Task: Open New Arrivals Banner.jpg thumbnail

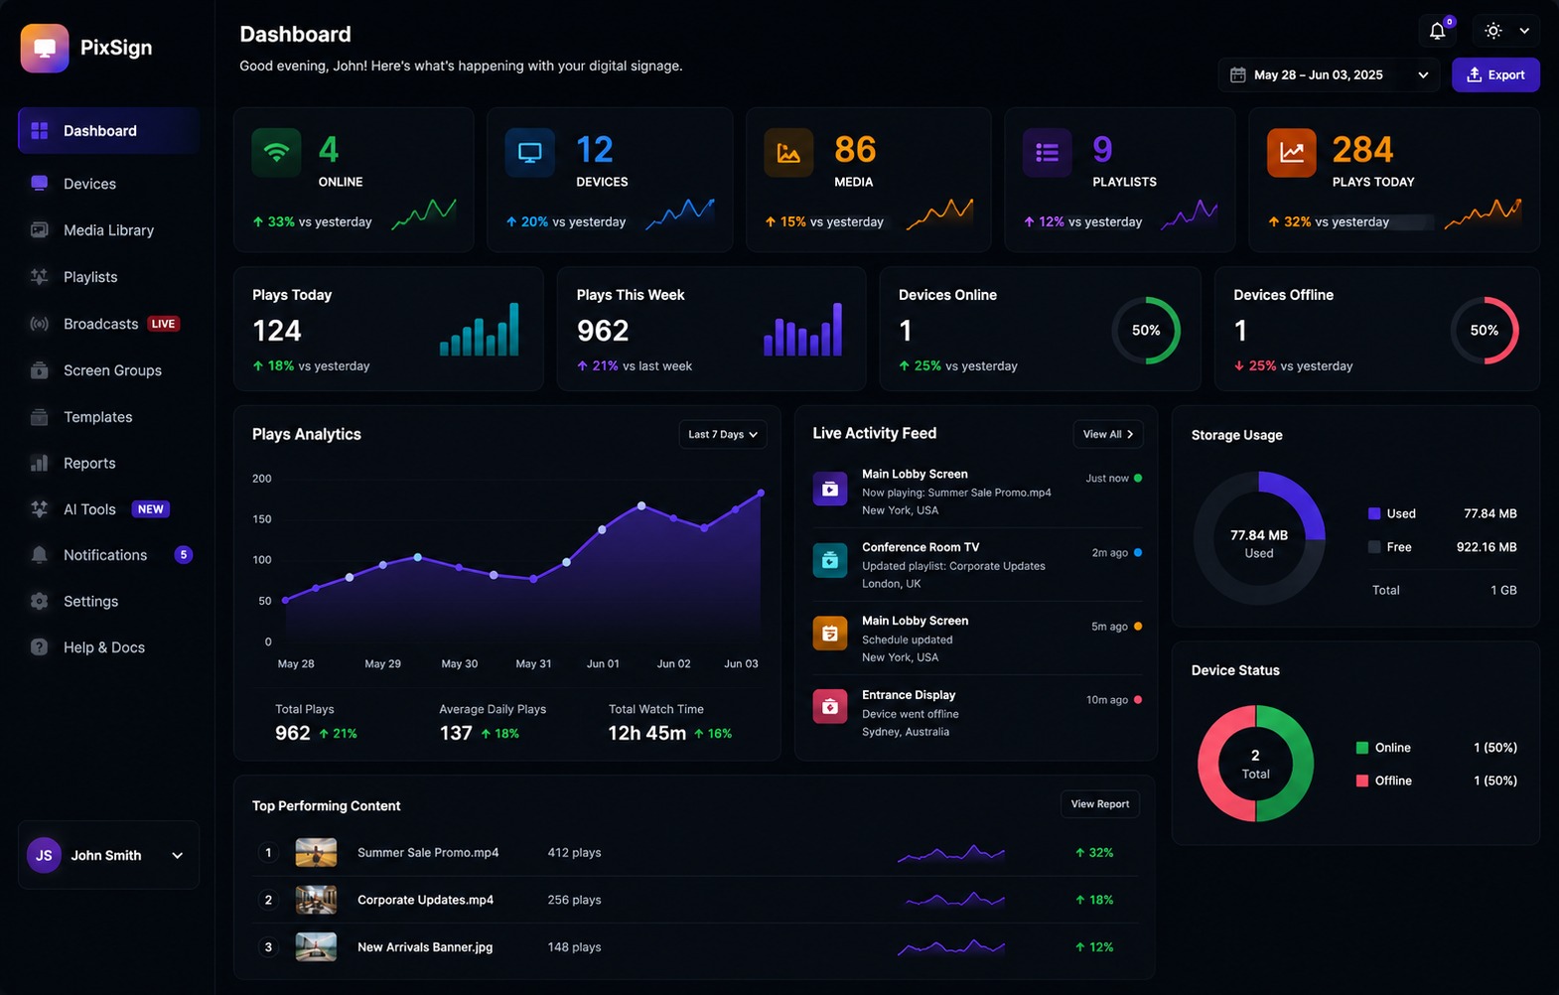Action: (316, 947)
